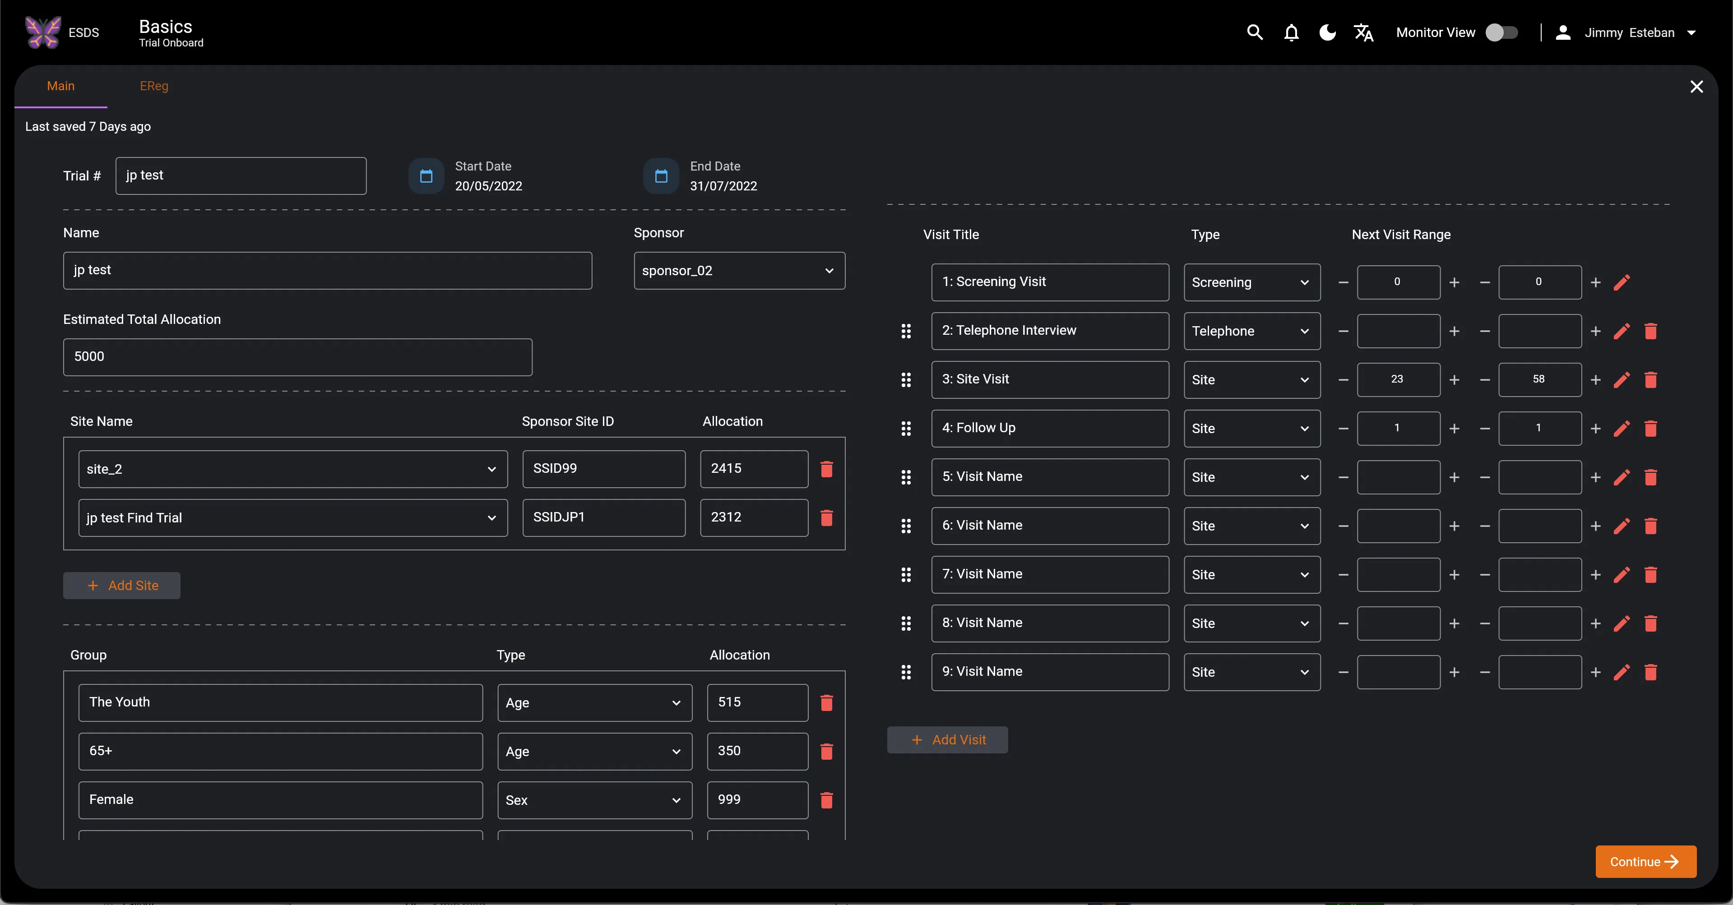Open the Screening visit type dropdown
This screenshot has height=905, width=1733.
pyautogui.click(x=1252, y=282)
